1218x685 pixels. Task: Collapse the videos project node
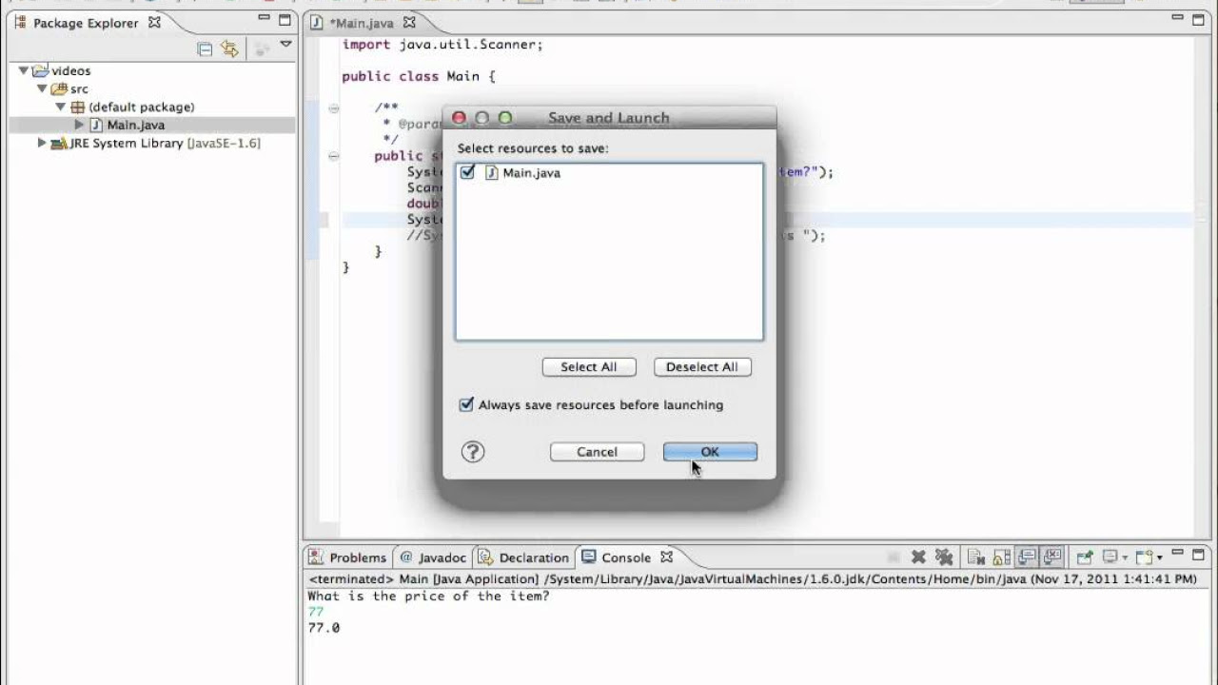point(24,70)
